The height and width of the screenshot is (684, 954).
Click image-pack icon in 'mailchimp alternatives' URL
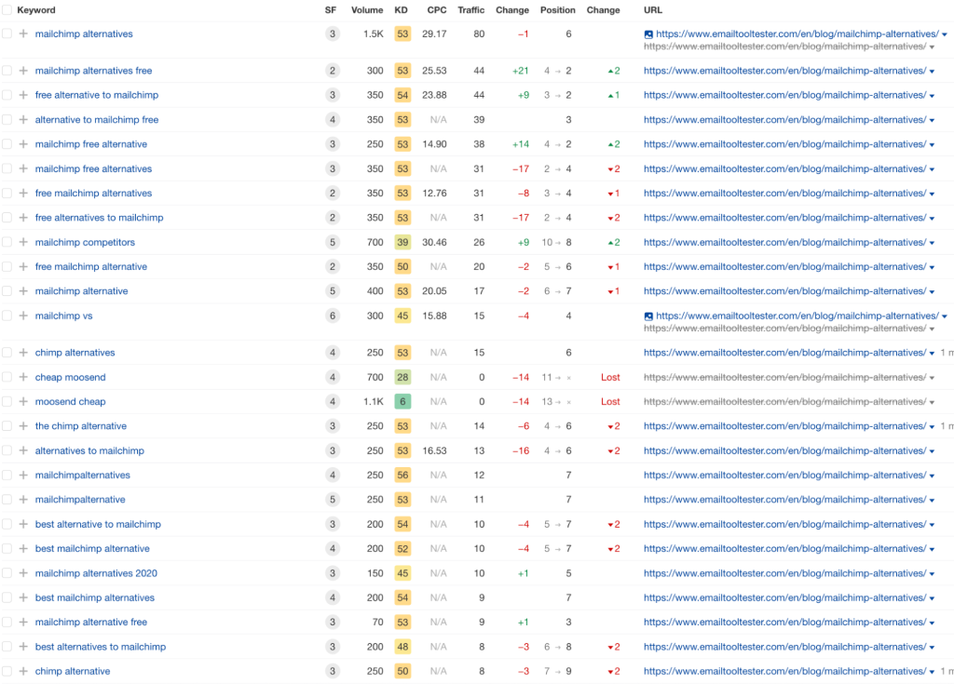pos(648,34)
